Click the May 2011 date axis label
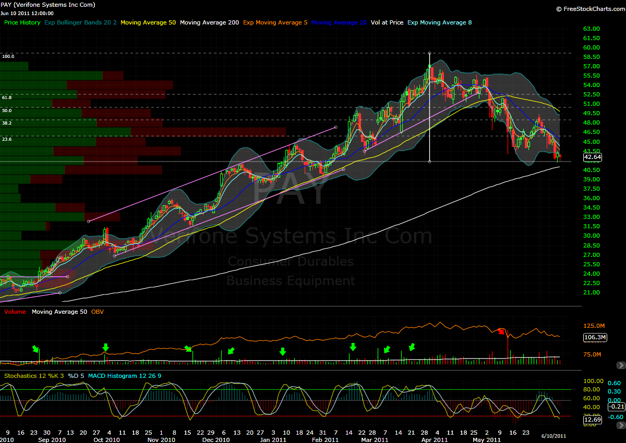 pyautogui.click(x=486, y=440)
